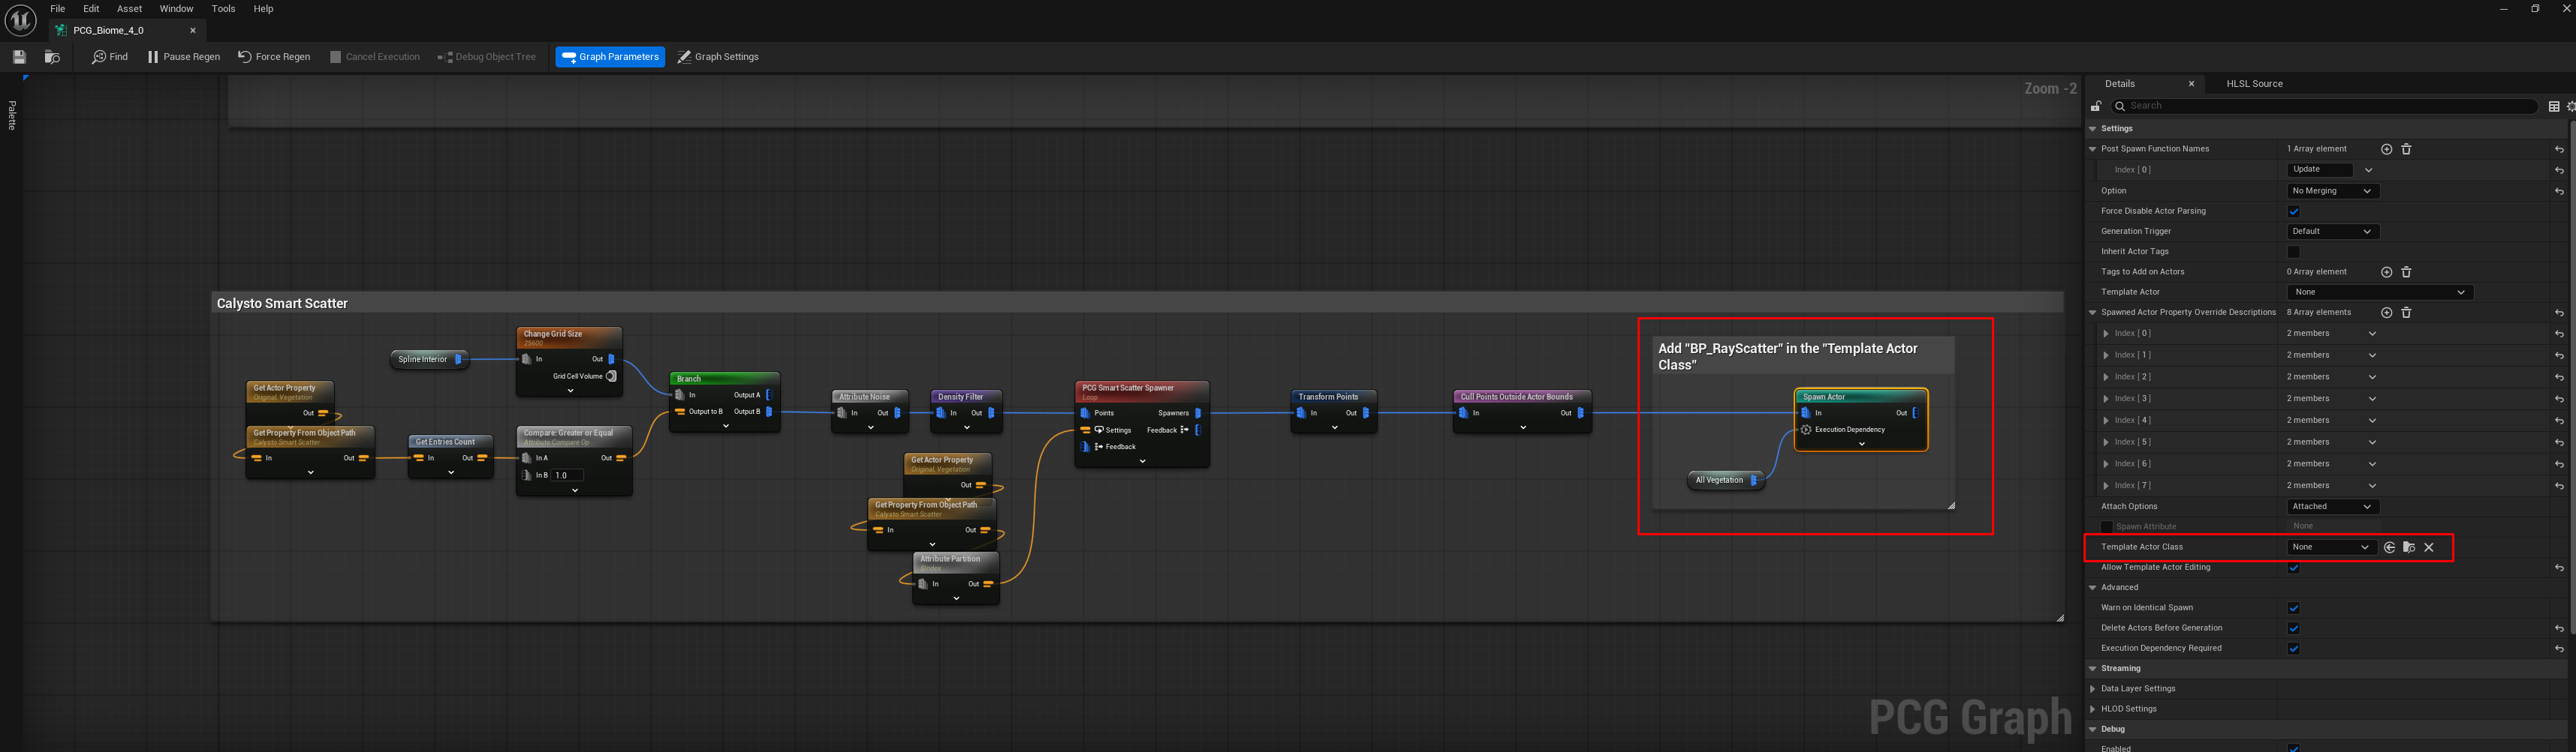
Task: Use selected asset for Template Actor Class
Action: pos(2389,547)
